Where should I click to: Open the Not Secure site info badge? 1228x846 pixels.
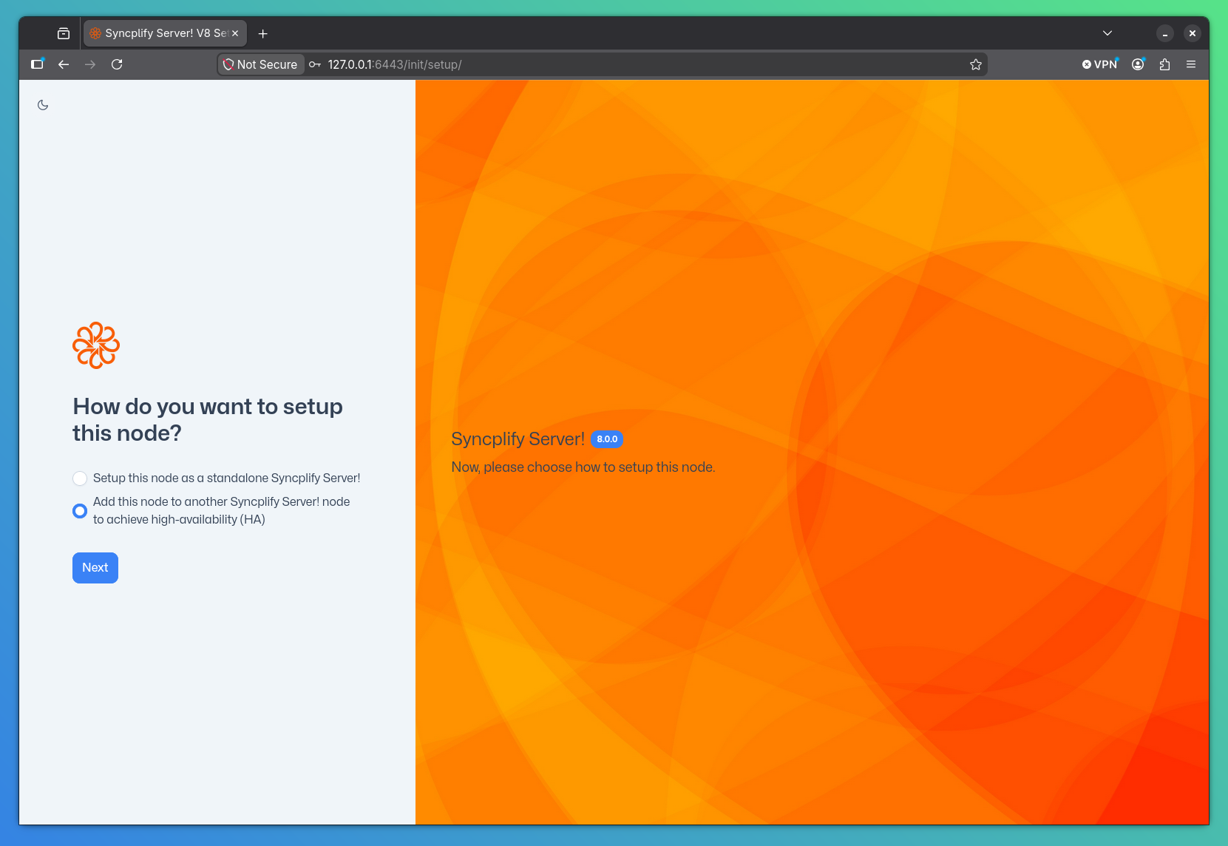point(261,64)
